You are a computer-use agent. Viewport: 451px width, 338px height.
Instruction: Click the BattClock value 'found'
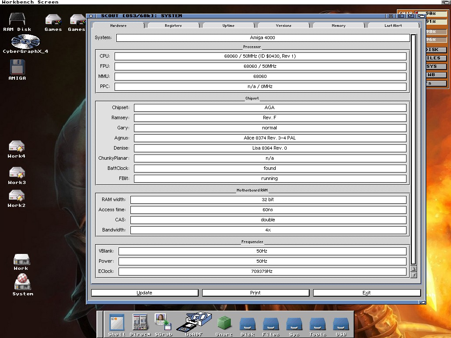coord(270,168)
